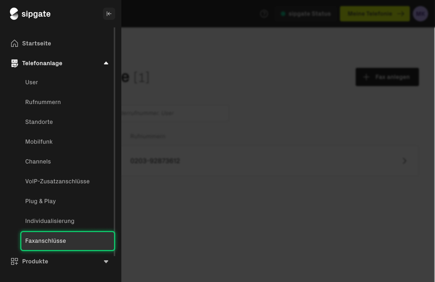Screen dimensions: 435x282
Task: Collapse the Telefonanlage menu section
Action: [x=106, y=63]
